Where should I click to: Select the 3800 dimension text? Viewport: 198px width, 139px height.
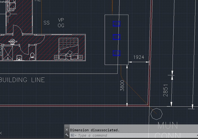tap(122, 85)
